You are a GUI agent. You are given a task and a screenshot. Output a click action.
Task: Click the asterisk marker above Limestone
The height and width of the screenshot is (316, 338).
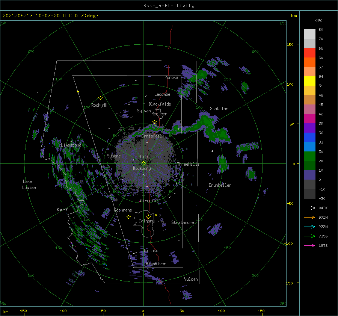[71, 142]
